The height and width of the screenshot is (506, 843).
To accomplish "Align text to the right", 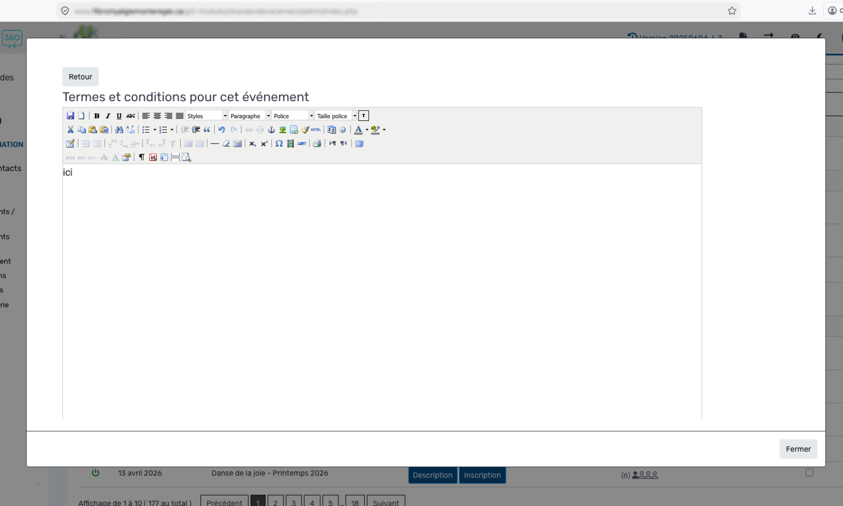I will (x=168, y=116).
